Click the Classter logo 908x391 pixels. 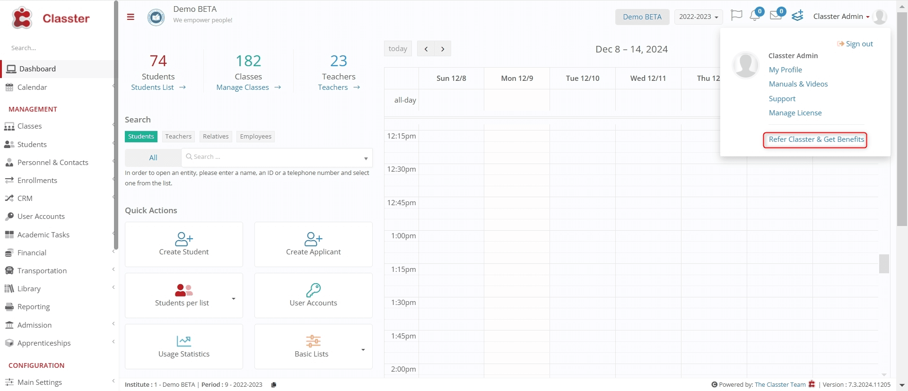coord(51,18)
